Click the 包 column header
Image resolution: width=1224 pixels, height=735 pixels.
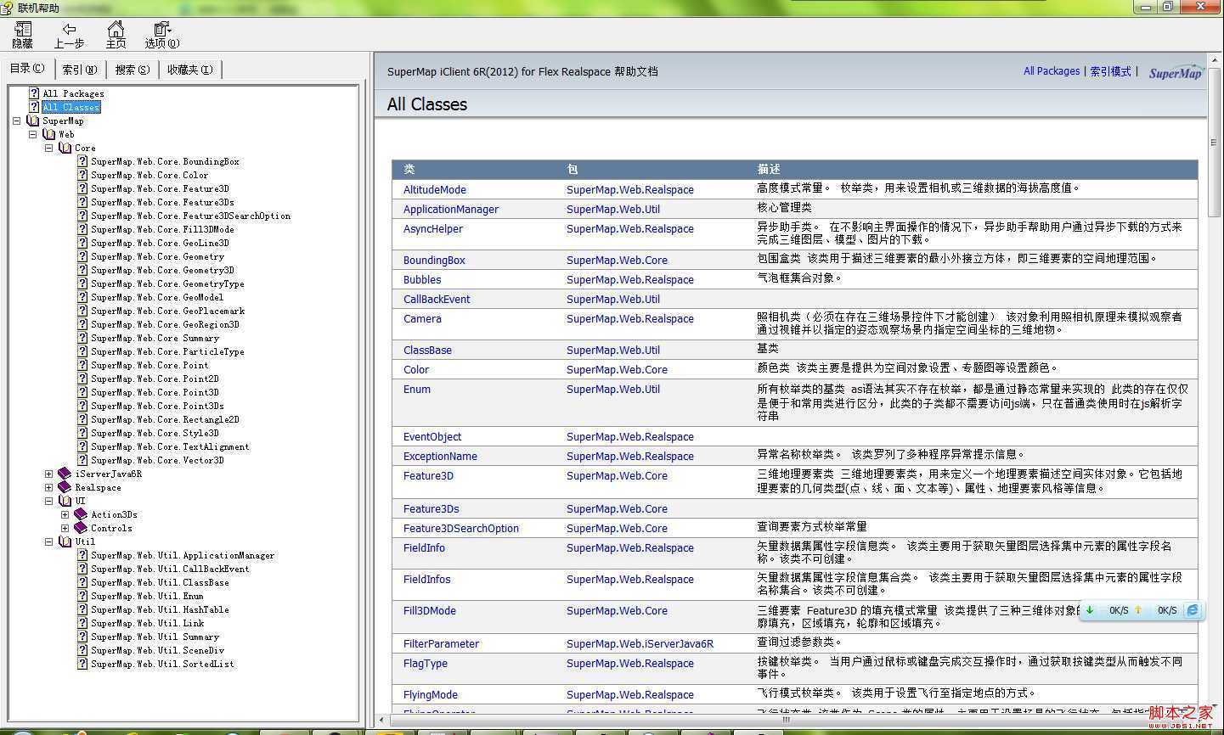pos(573,169)
